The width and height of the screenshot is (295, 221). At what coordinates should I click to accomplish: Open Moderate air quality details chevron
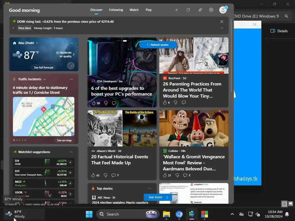click(74, 54)
